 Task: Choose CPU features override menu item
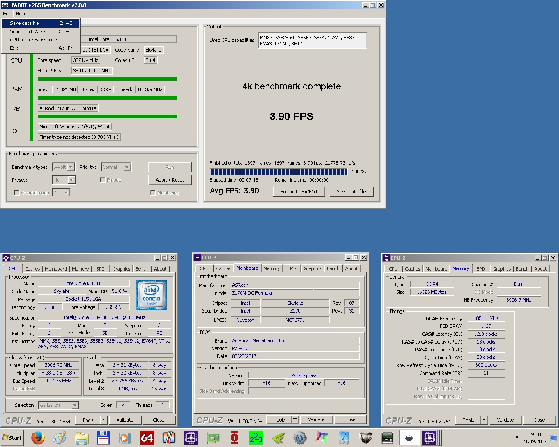pos(41,40)
